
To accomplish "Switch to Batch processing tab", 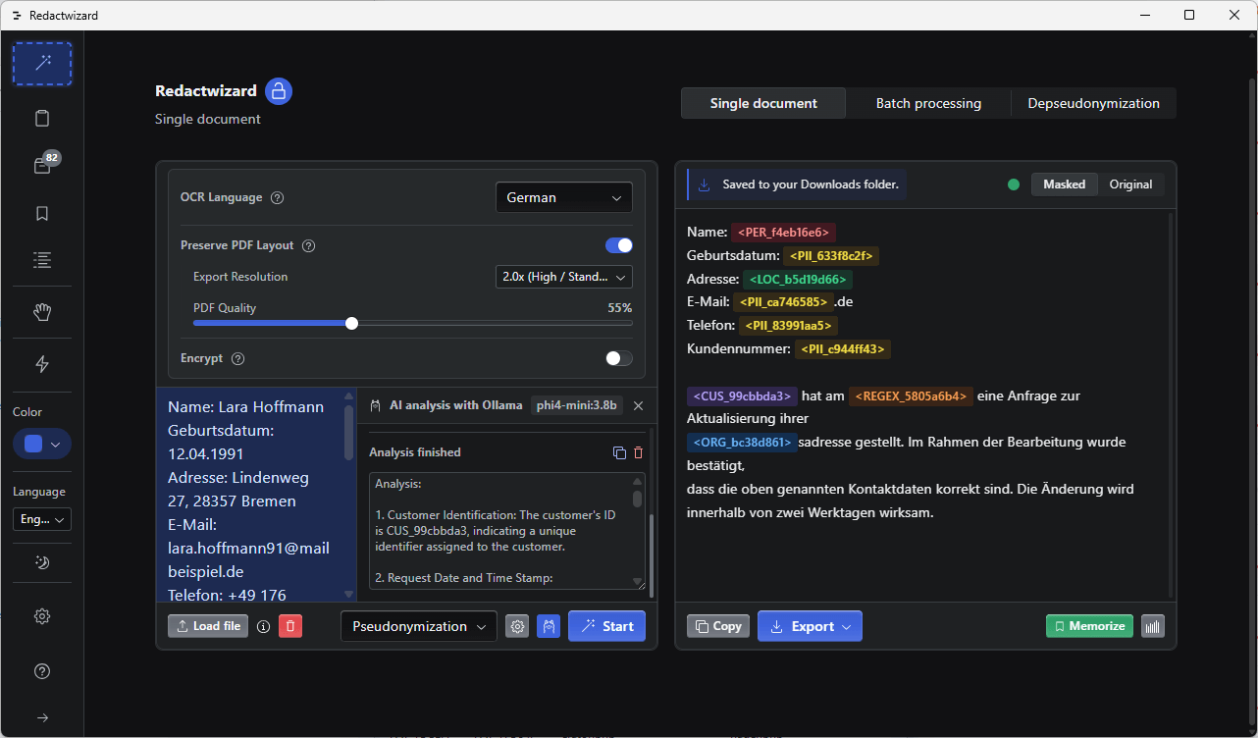I will coord(928,103).
